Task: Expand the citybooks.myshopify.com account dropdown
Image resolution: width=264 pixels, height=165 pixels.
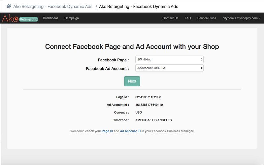Action: click(x=242, y=18)
